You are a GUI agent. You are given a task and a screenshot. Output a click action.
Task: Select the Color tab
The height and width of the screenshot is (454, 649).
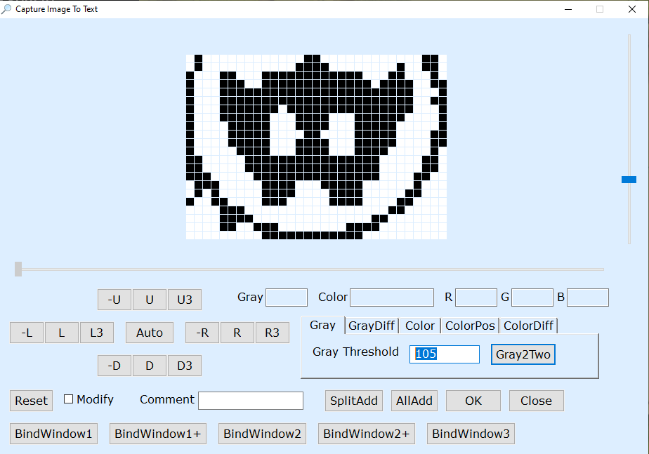tap(420, 326)
